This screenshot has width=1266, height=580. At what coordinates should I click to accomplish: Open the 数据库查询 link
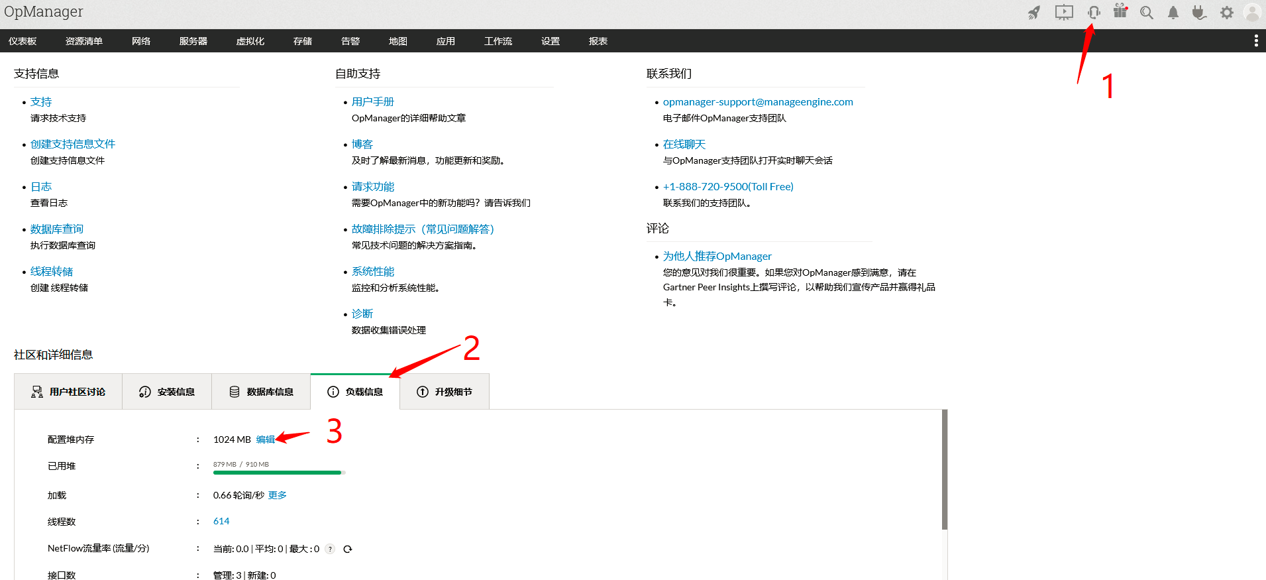click(x=57, y=229)
